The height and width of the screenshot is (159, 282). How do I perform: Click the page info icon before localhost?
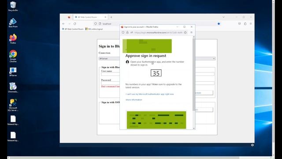[100, 23]
